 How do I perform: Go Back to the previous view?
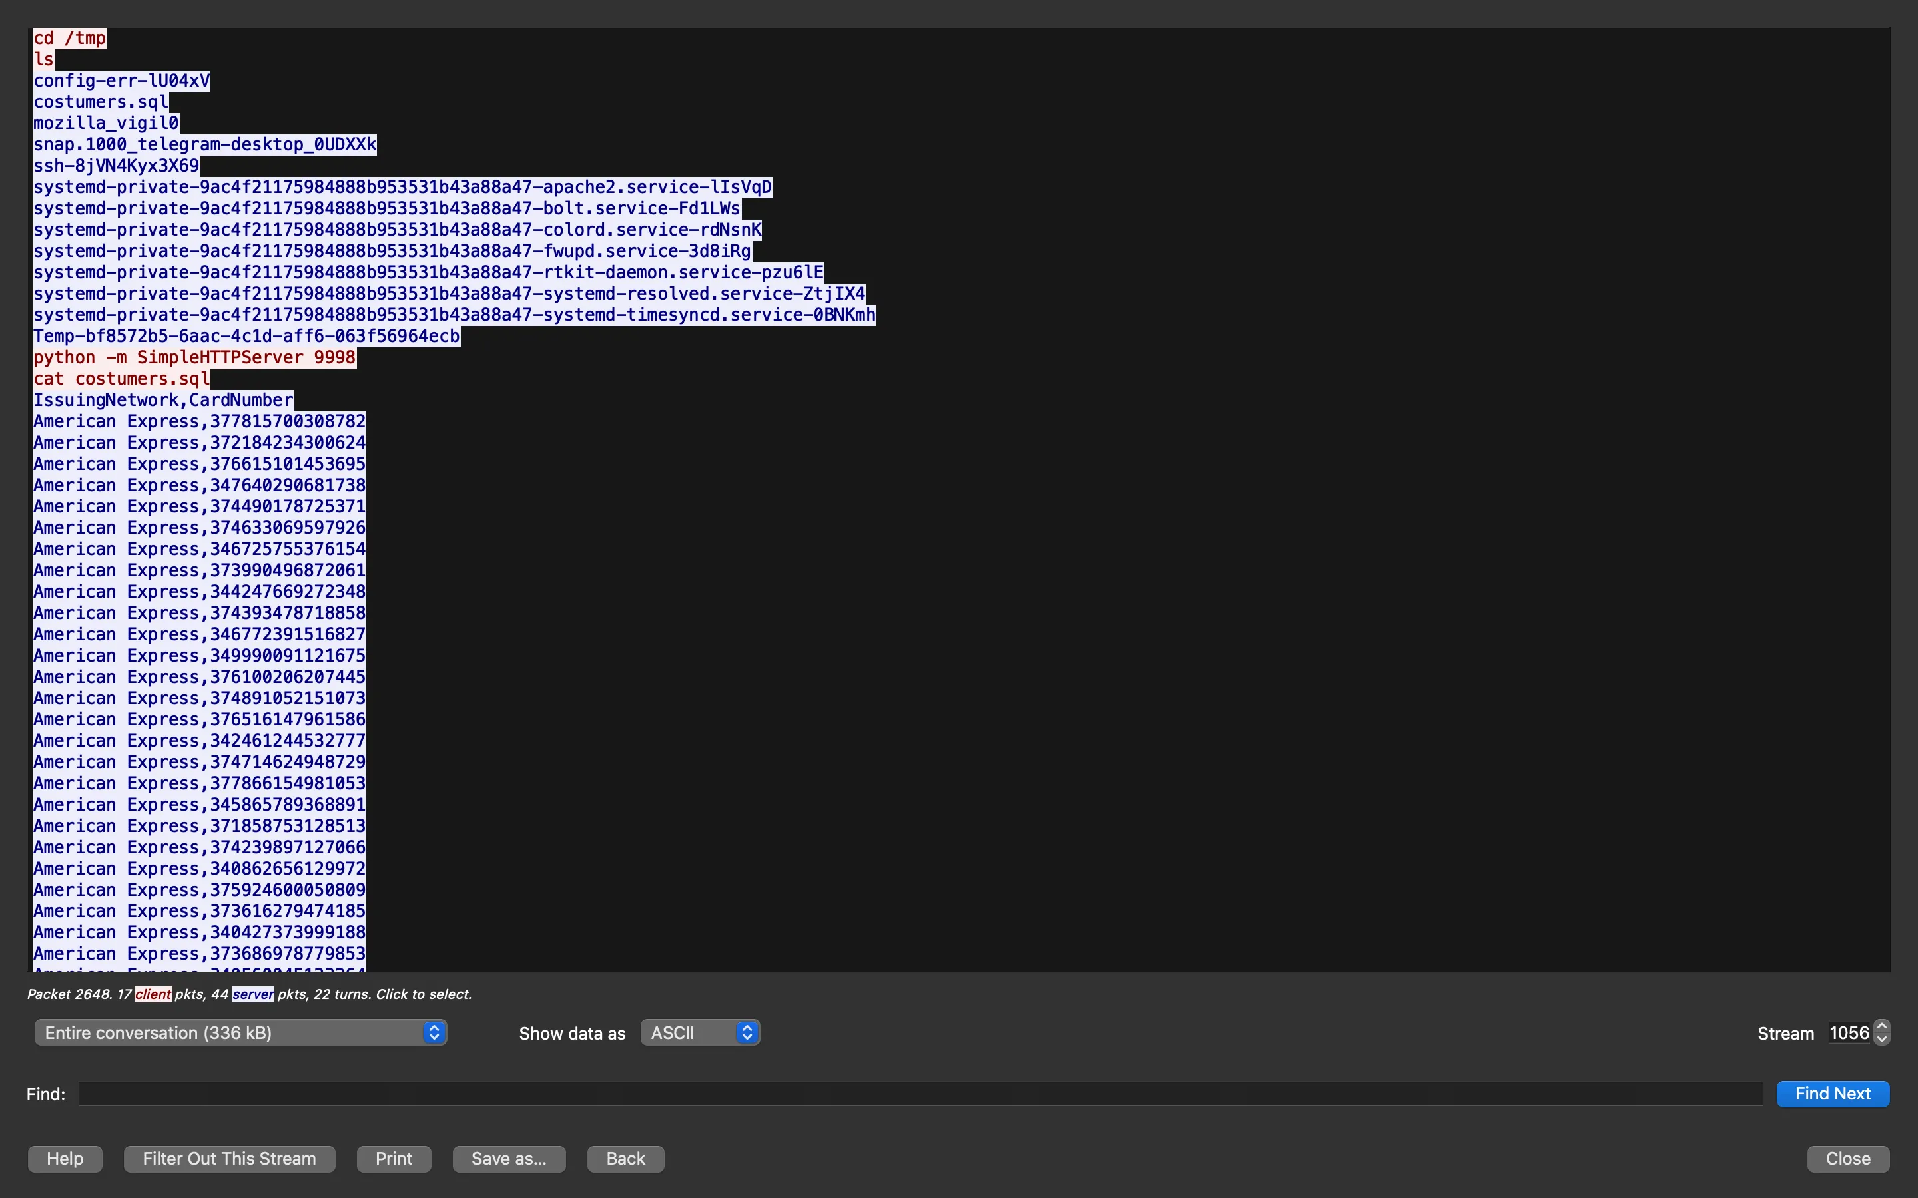click(x=625, y=1158)
